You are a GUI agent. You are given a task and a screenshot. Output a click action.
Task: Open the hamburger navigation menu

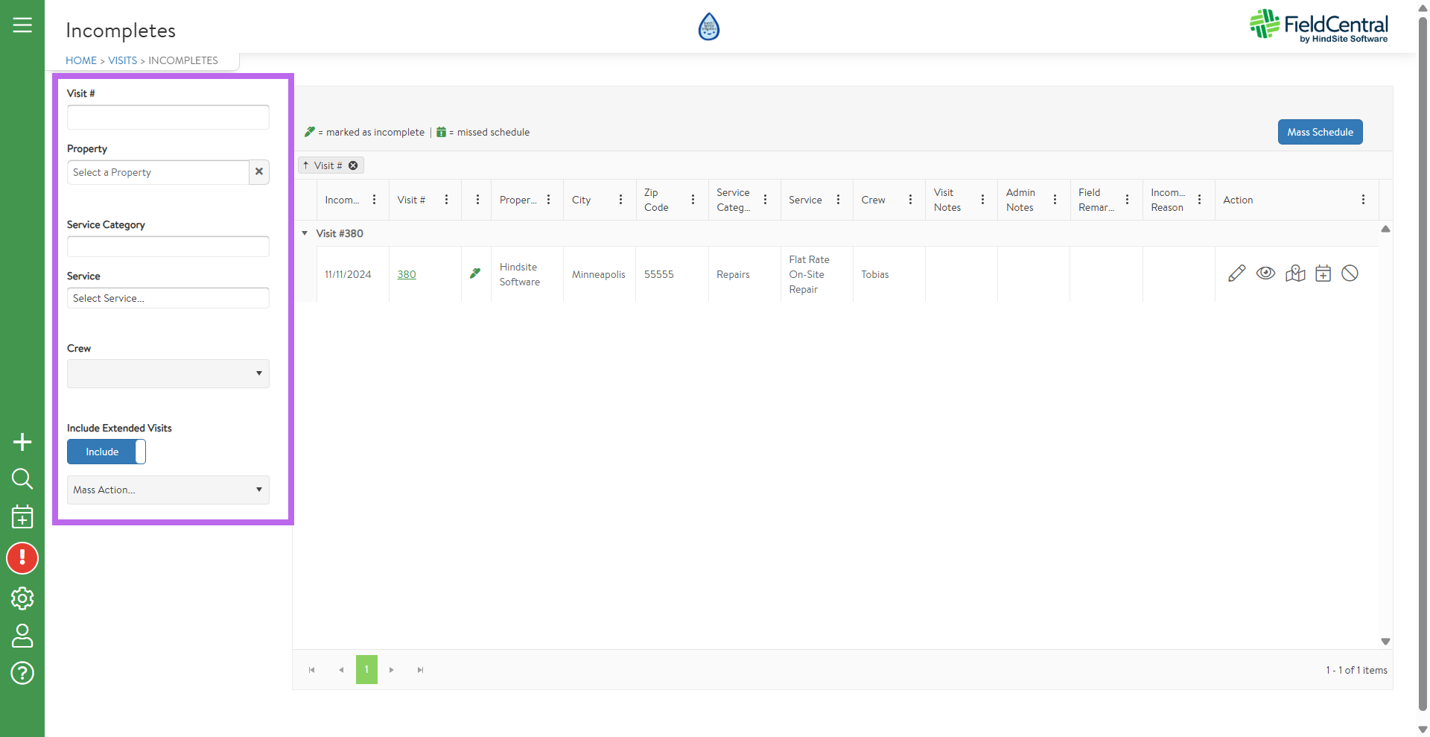point(22,25)
